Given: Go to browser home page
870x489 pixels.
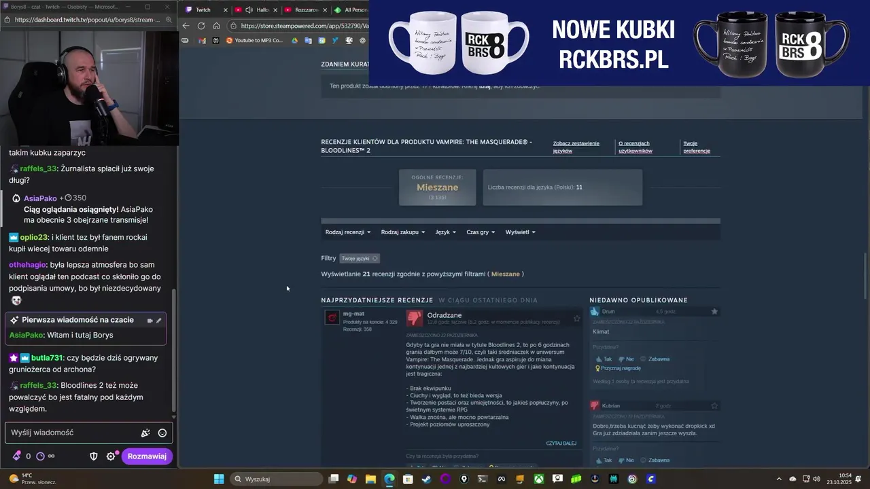Looking at the screenshot, I should point(216,26).
